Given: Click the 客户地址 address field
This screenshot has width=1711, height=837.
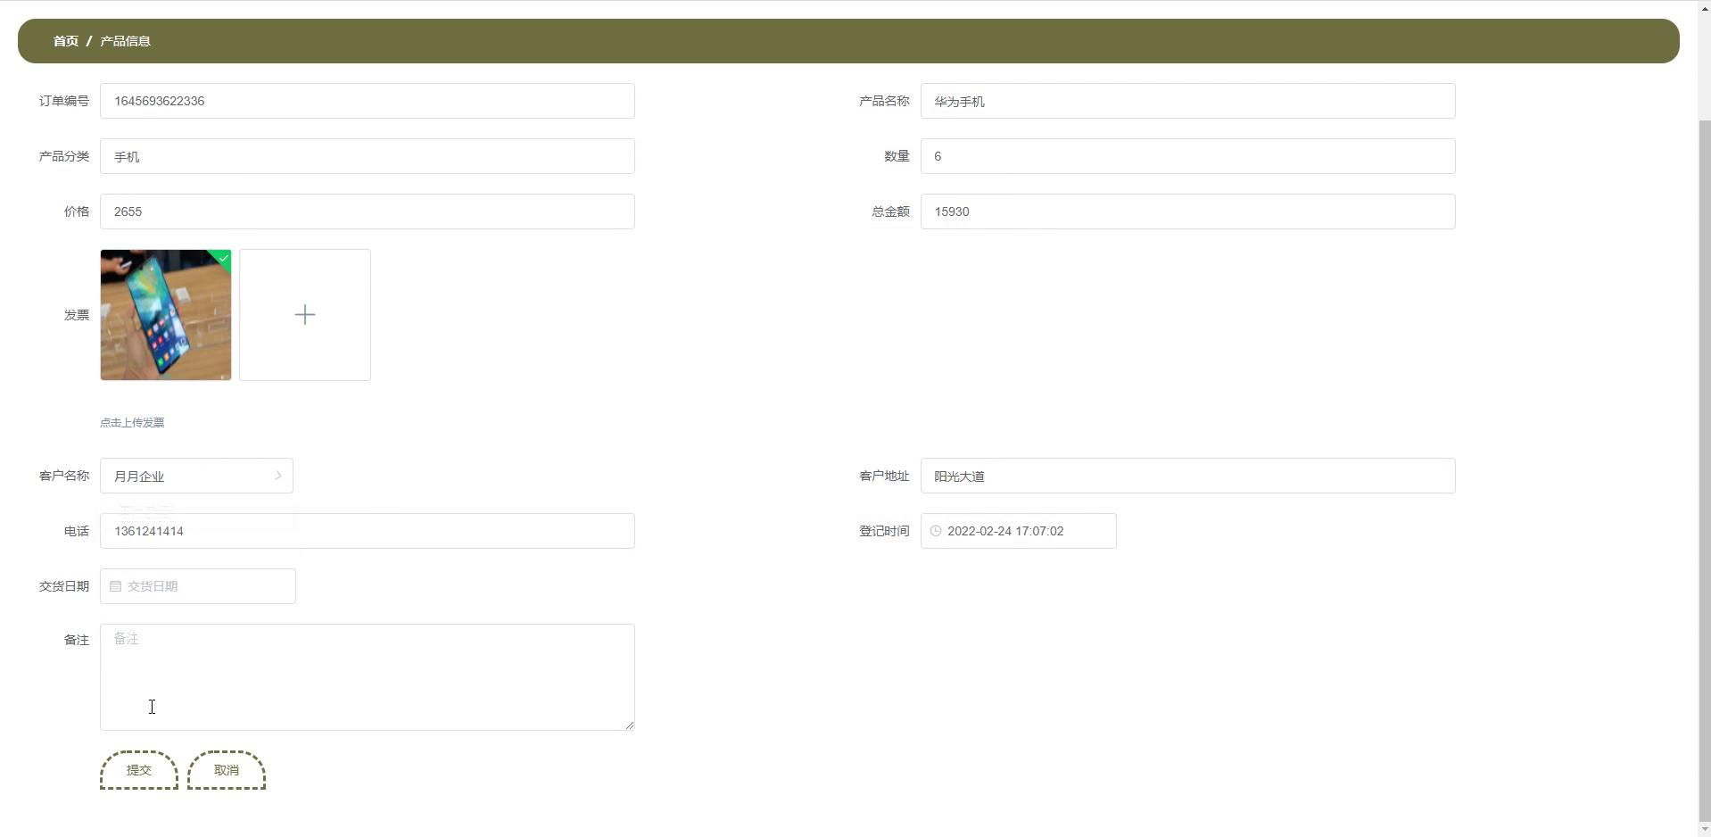Looking at the screenshot, I should coord(1186,476).
